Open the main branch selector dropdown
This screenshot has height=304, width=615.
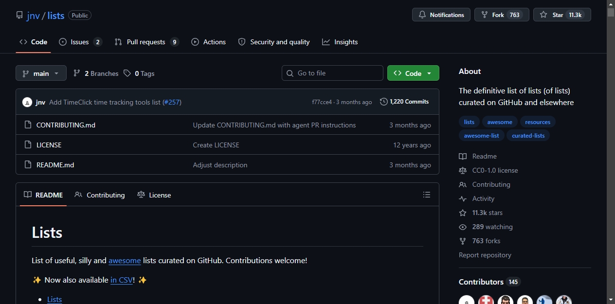41,73
